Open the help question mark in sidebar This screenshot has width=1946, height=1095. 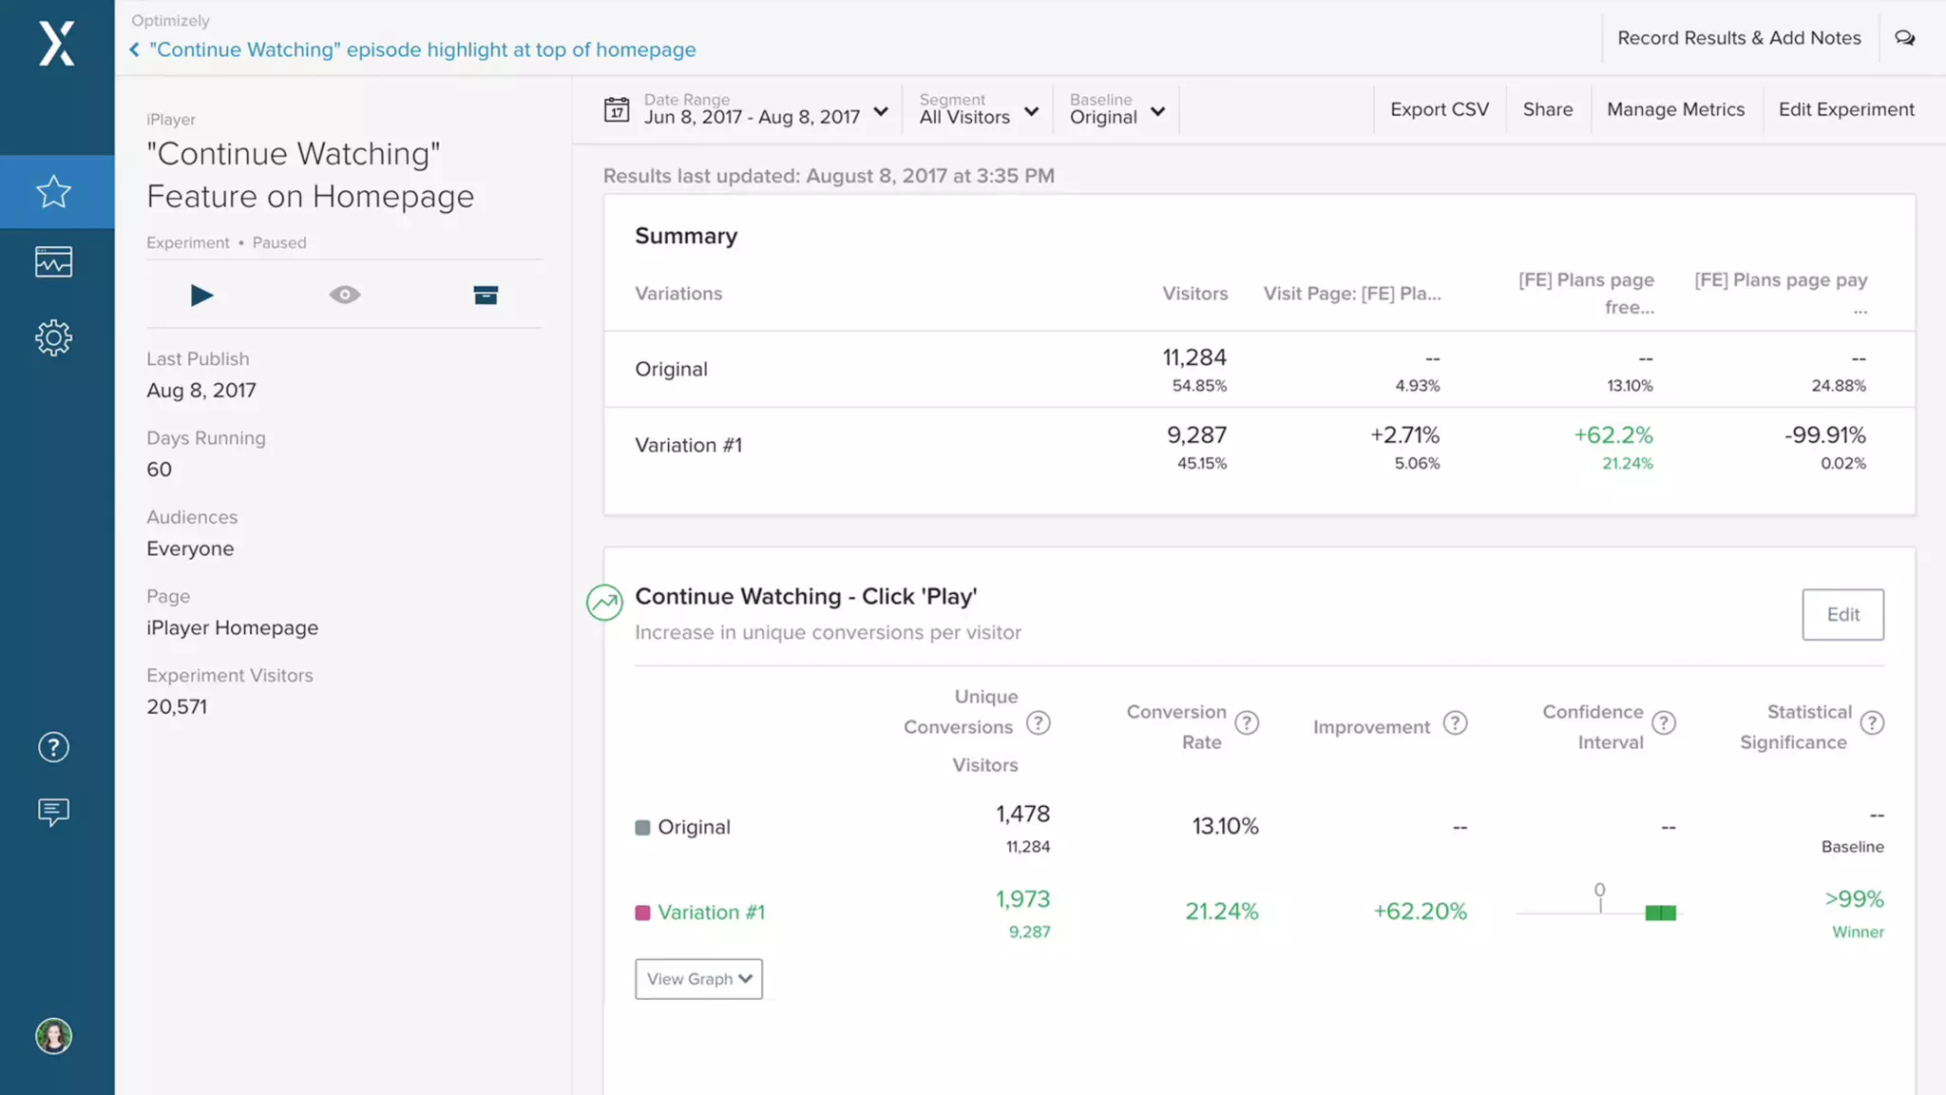54,748
